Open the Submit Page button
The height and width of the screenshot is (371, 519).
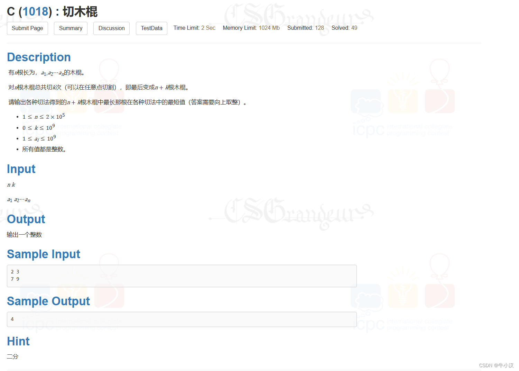pos(27,28)
